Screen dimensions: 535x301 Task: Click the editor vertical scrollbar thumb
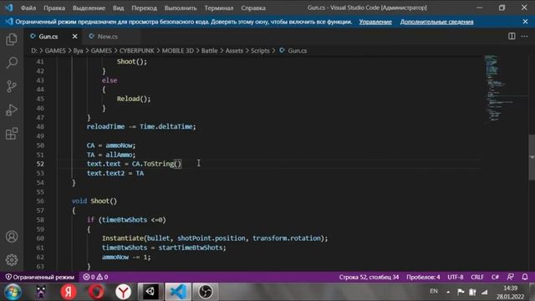click(532, 157)
